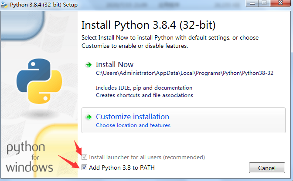The image size is (293, 181).
Task: Click the Python setup icon in title bar
Action: pos(4,4)
